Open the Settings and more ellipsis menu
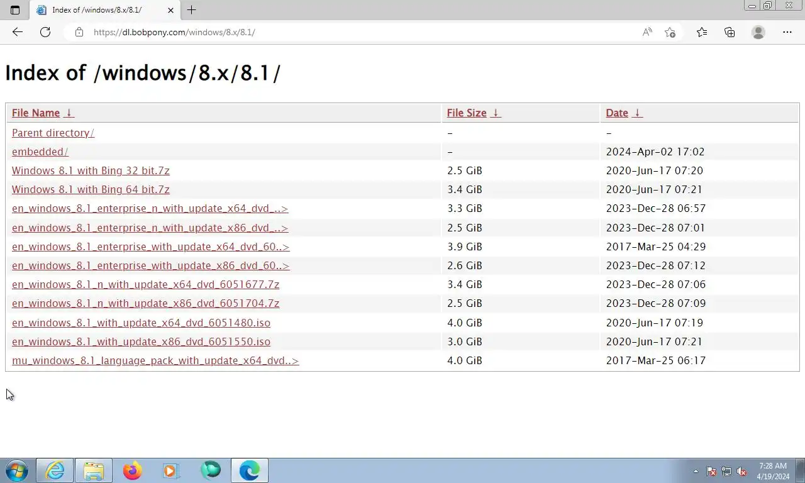The image size is (805, 483). coord(787,32)
